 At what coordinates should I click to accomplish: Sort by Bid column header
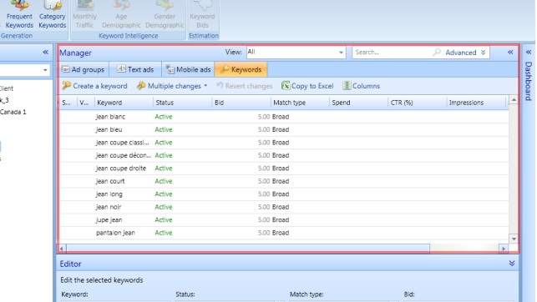241,103
